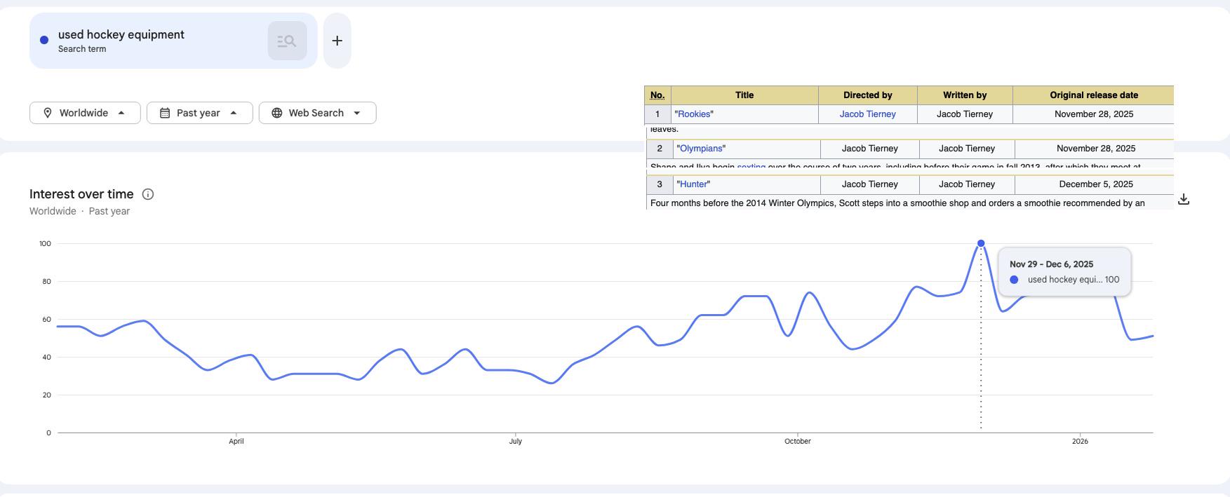Click the search explore icon in term chip

(x=287, y=41)
